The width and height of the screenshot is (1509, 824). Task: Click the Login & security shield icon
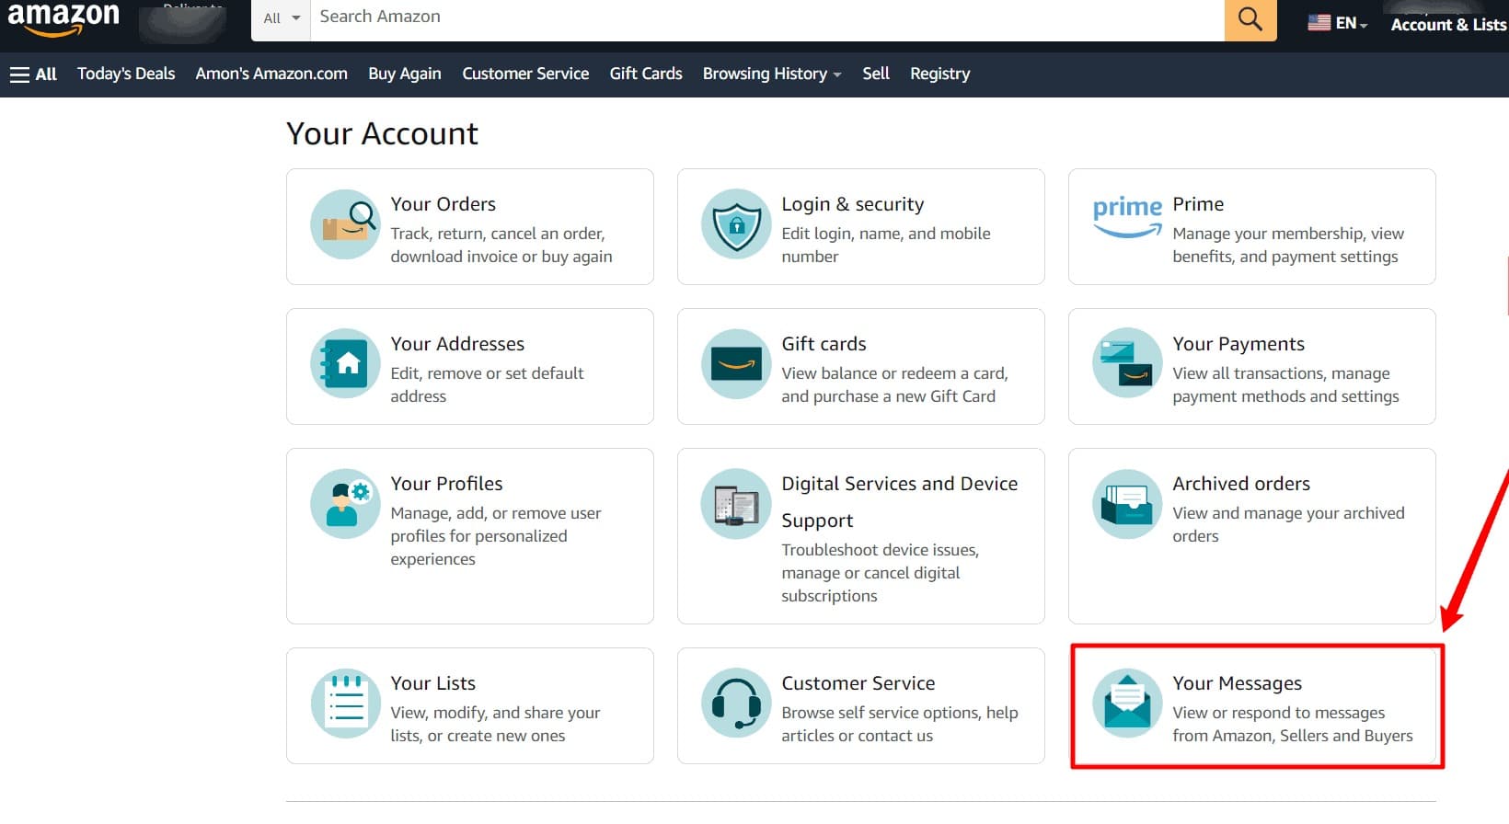coord(736,224)
